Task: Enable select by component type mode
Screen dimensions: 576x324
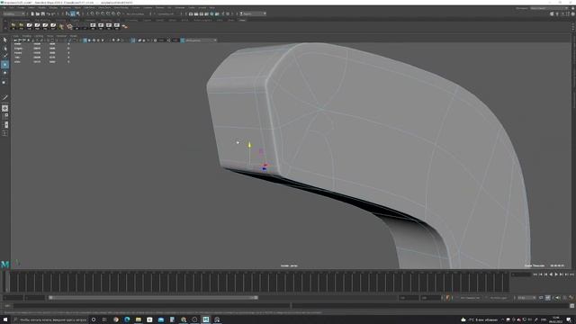Action: click(x=78, y=14)
